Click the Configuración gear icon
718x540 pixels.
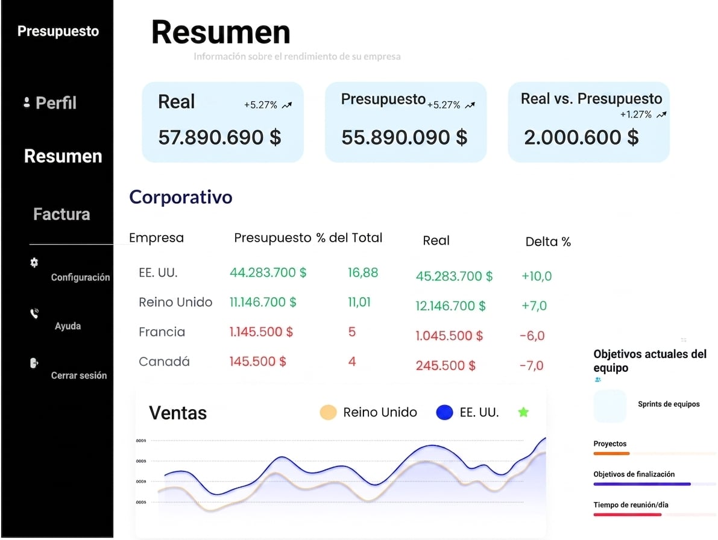(x=34, y=262)
